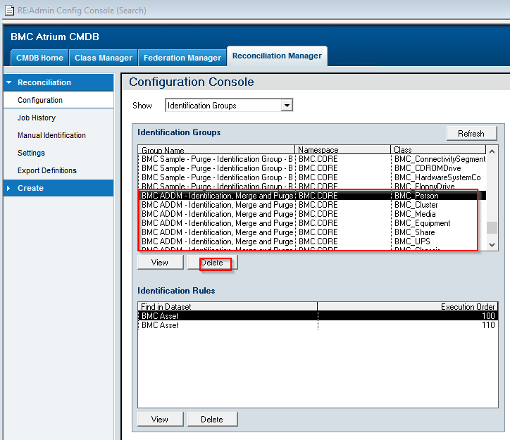Select the row with class BMC_ConnectivitySegment

(x=312, y=159)
